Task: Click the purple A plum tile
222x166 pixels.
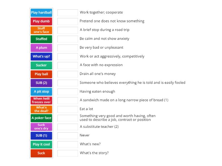Action: click(x=41, y=48)
